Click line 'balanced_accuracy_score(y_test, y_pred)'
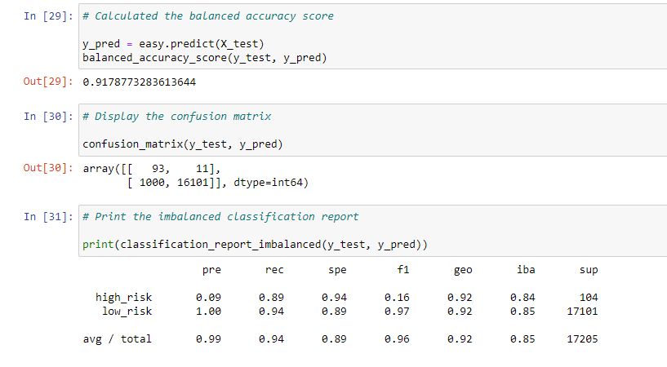667x367 pixels. 205,58
